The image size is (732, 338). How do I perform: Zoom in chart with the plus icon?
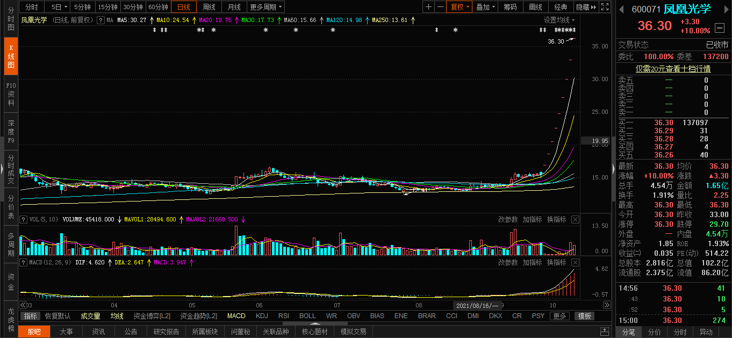click(x=428, y=7)
